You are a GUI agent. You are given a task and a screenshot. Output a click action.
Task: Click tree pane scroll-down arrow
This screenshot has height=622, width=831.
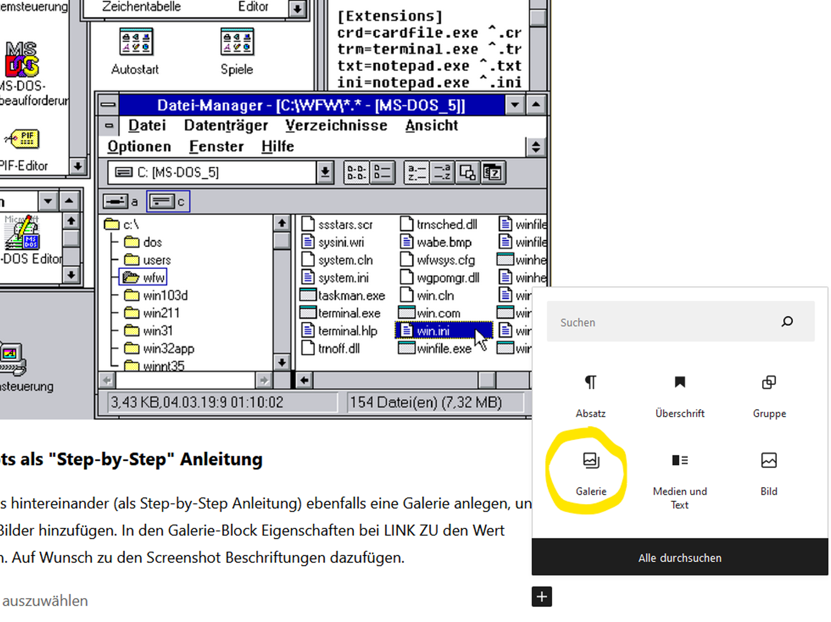[282, 362]
